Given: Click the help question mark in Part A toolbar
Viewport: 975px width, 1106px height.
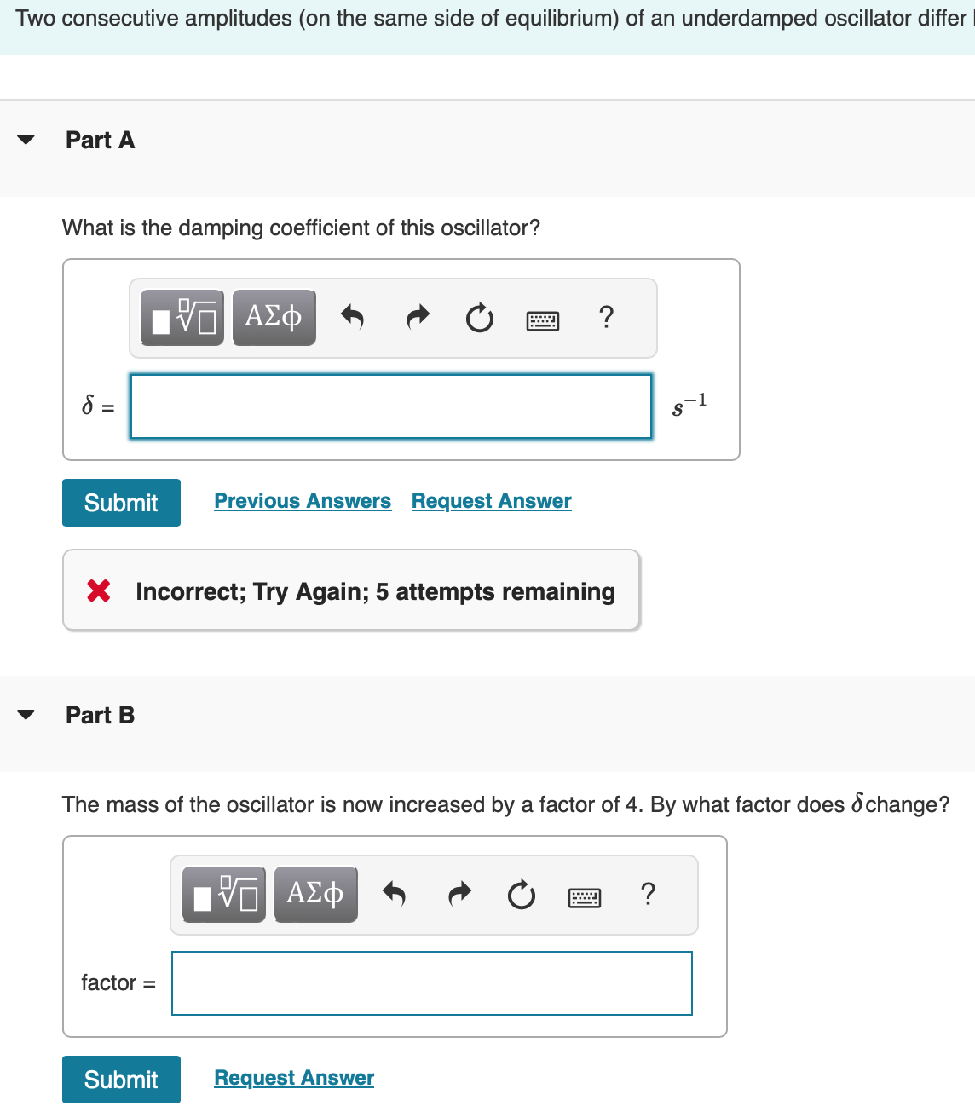Looking at the screenshot, I should 606,318.
